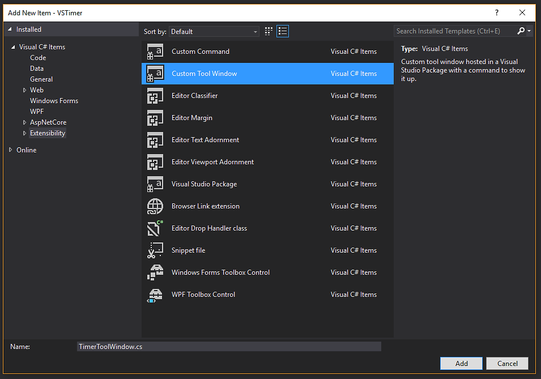Open the Sort by Default dropdown
The width and height of the screenshot is (541, 379).
tap(214, 31)
